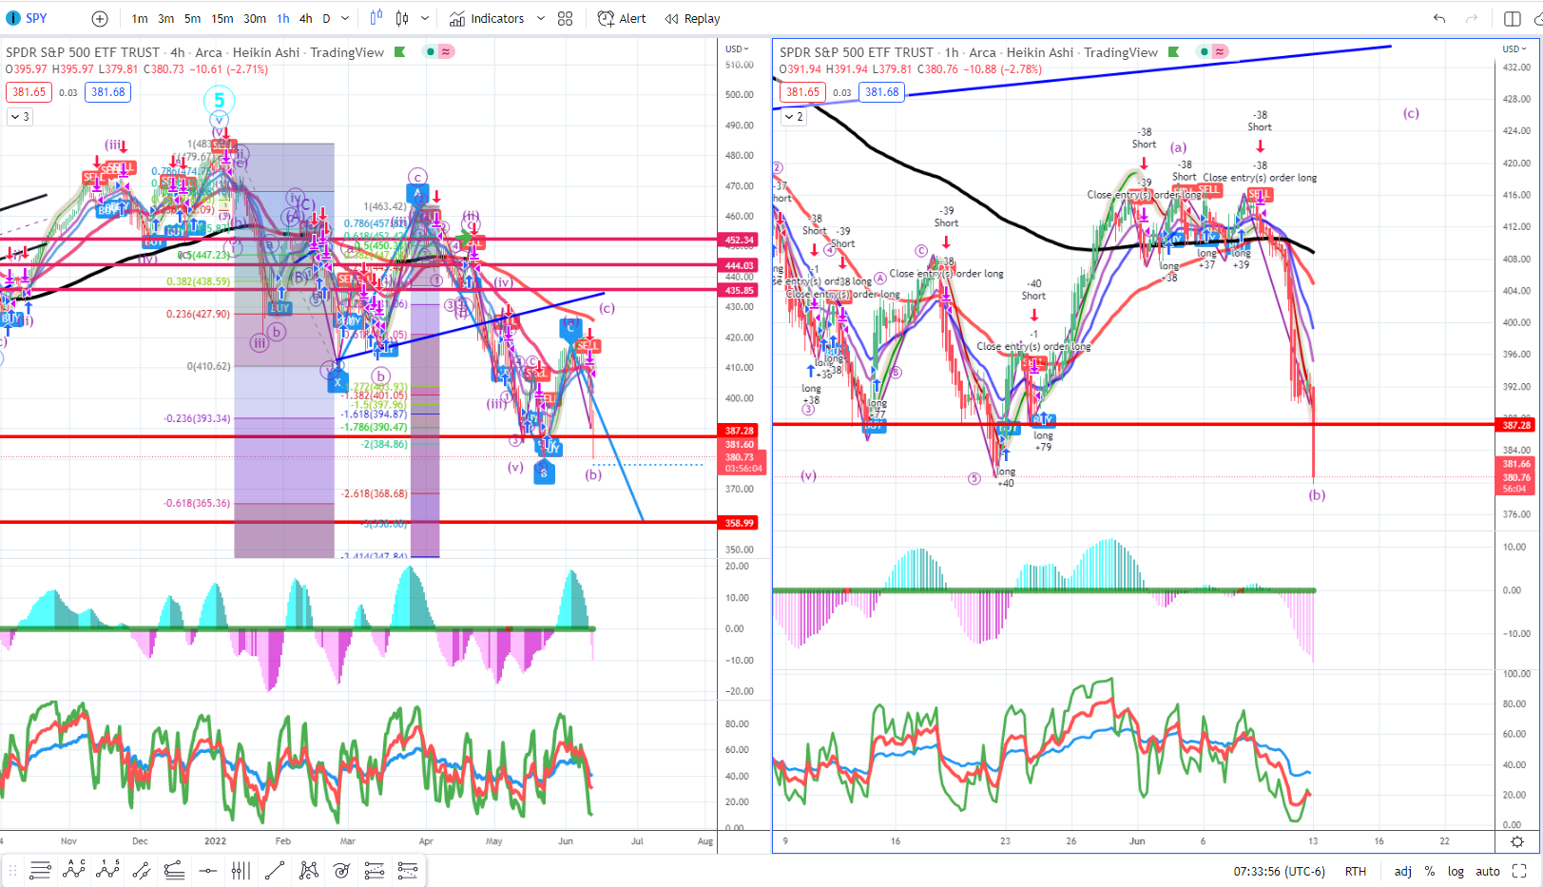Click red 381.65 sell price on right chart

click(803, 92)
